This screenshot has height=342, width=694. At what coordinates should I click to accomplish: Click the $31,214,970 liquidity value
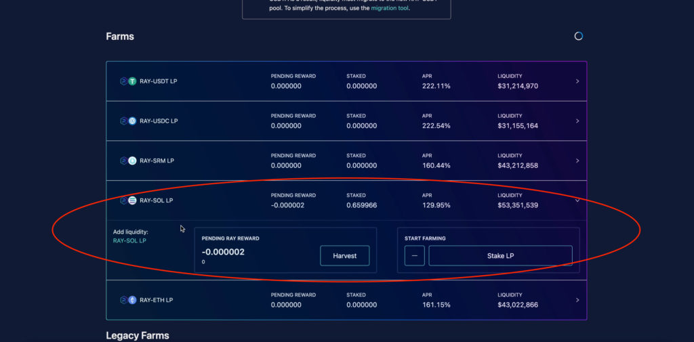pyautogui.click(x=518, y=86)
